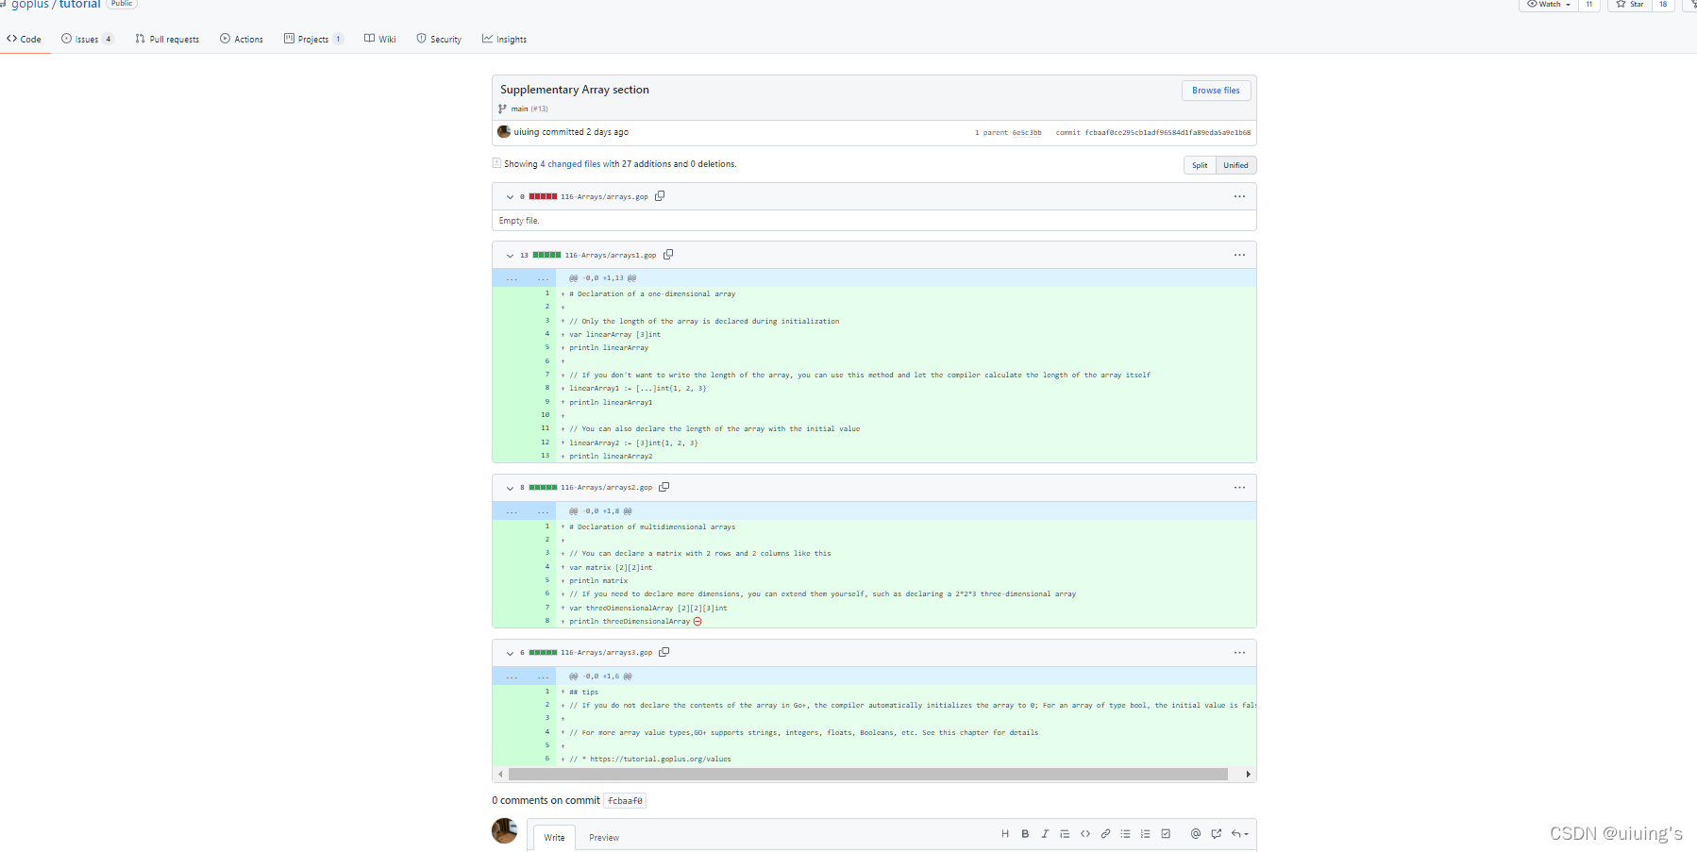Open the Projects tab

313,40
